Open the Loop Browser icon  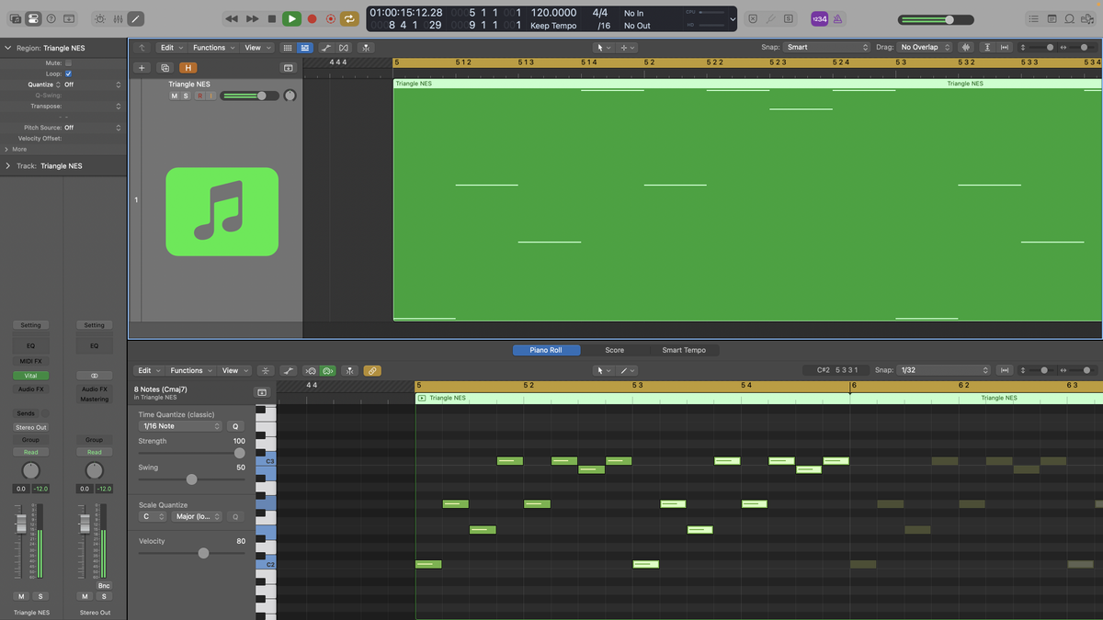tap(1069, 18)
